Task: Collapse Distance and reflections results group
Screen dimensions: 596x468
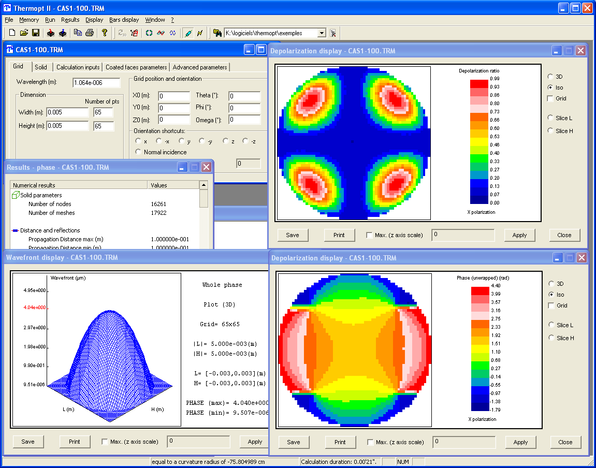Action: (16, 230)
